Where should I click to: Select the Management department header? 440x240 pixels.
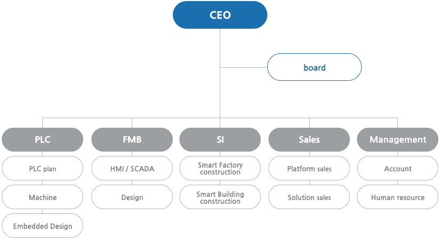[398, 139]
